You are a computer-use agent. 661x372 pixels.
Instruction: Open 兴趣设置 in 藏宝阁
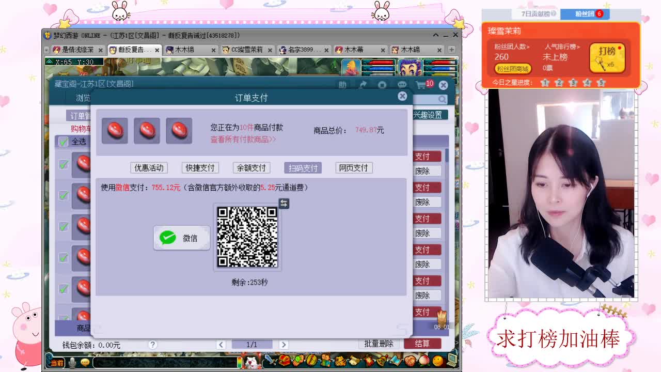pyautogui.click(x=428, y=115)
